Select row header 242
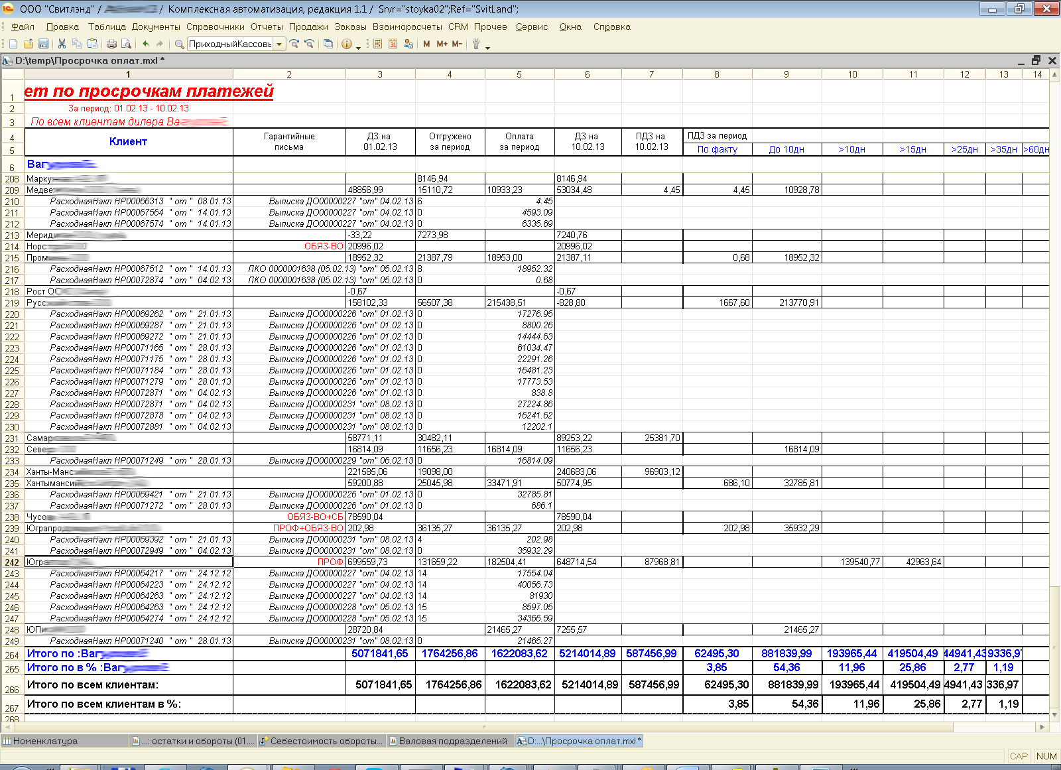Image resolution: width=1061 pixels, height=770 pixels. tap(12, 562)
